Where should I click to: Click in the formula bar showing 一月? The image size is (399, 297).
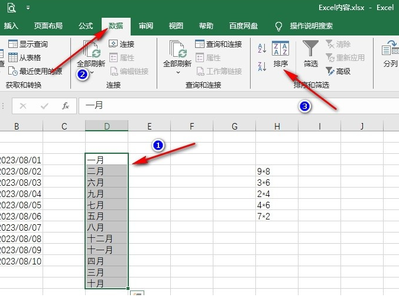pyautogui.click(x=239, y=106)
